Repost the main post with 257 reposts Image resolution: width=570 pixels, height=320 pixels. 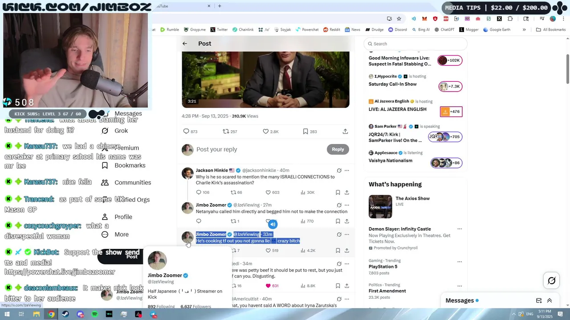coord(226,132)
